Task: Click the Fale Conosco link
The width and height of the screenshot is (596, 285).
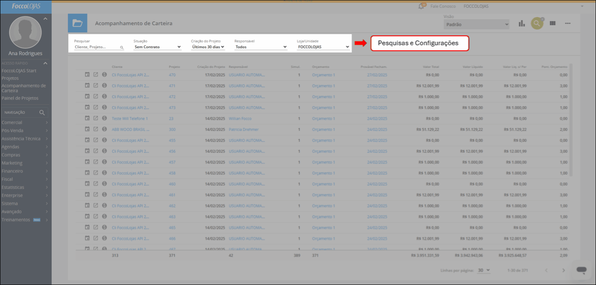Action: (443, 6)
